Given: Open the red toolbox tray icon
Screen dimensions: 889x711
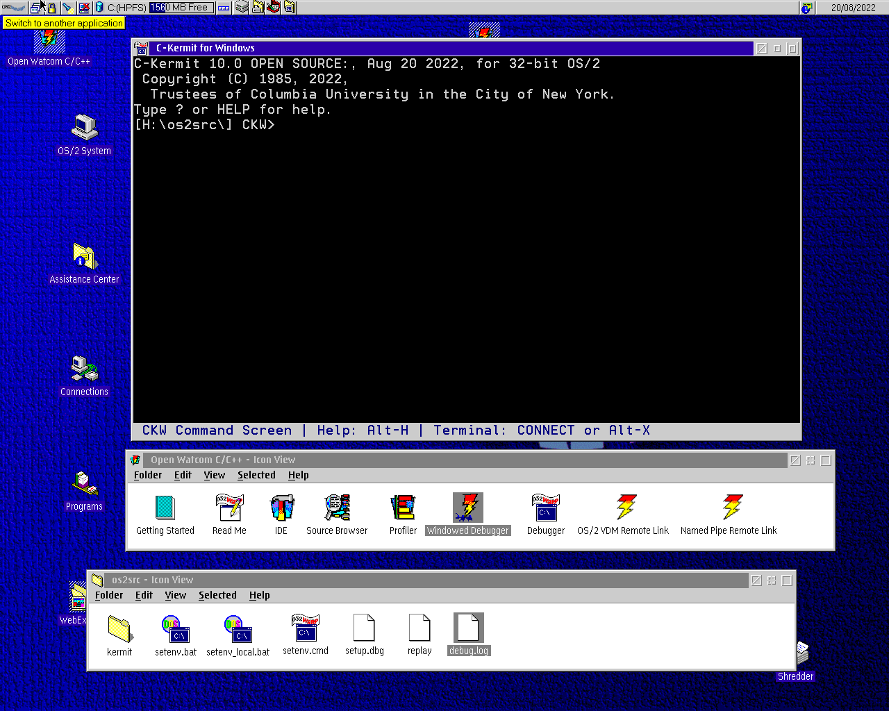Looking at the screenshot, I should [x=274, y=8].
